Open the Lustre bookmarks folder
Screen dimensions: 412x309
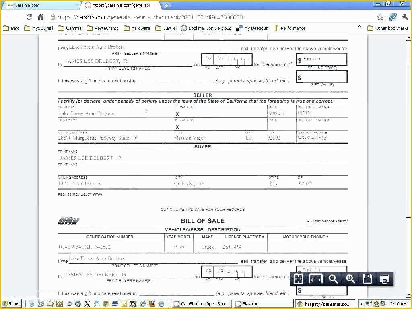(165, 28)
